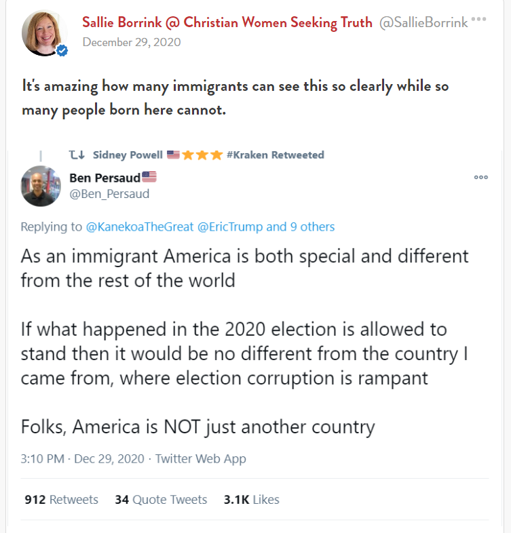Viewport: 511px width, 533px height.
Task: Click the blue verified badge icon
Action: coord(62,50)
